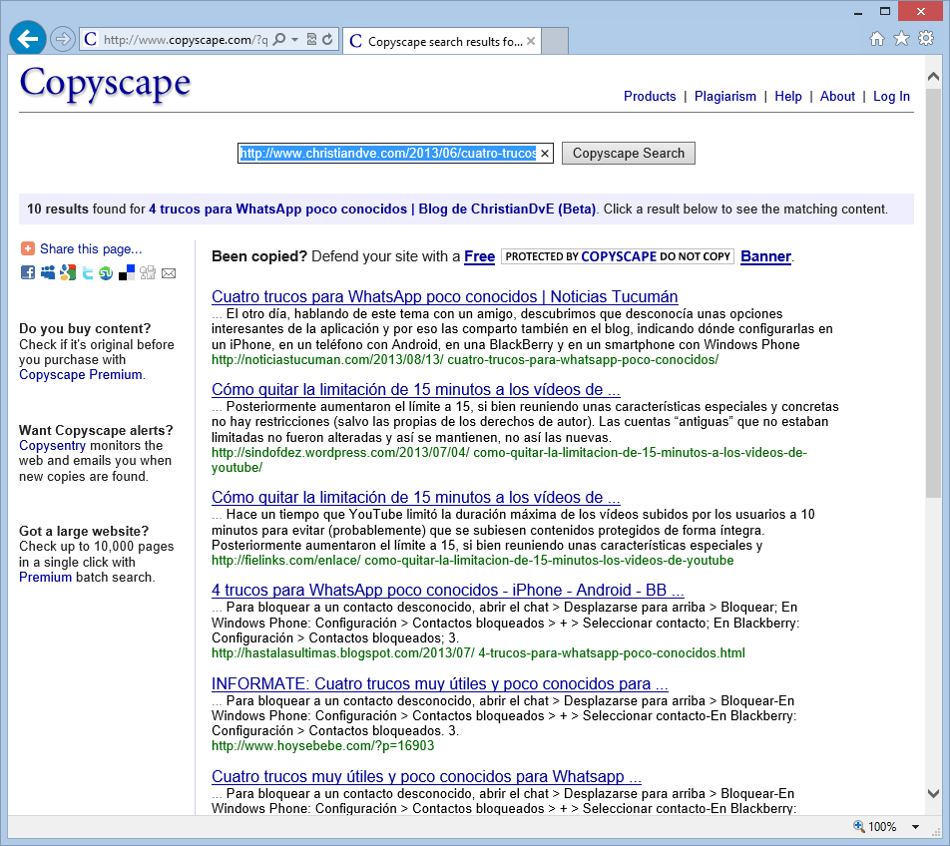Screen dimensions: 950x846
Task: Go forward with the forward arrow button
Action: 62,40
